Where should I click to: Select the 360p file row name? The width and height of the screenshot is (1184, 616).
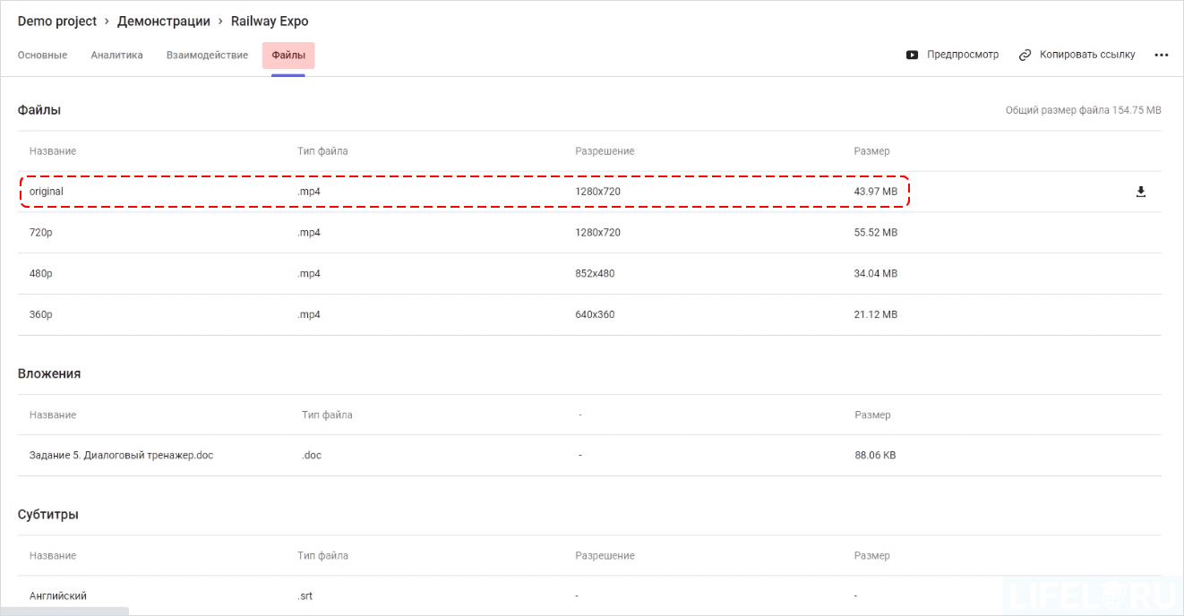pos(41,315)
